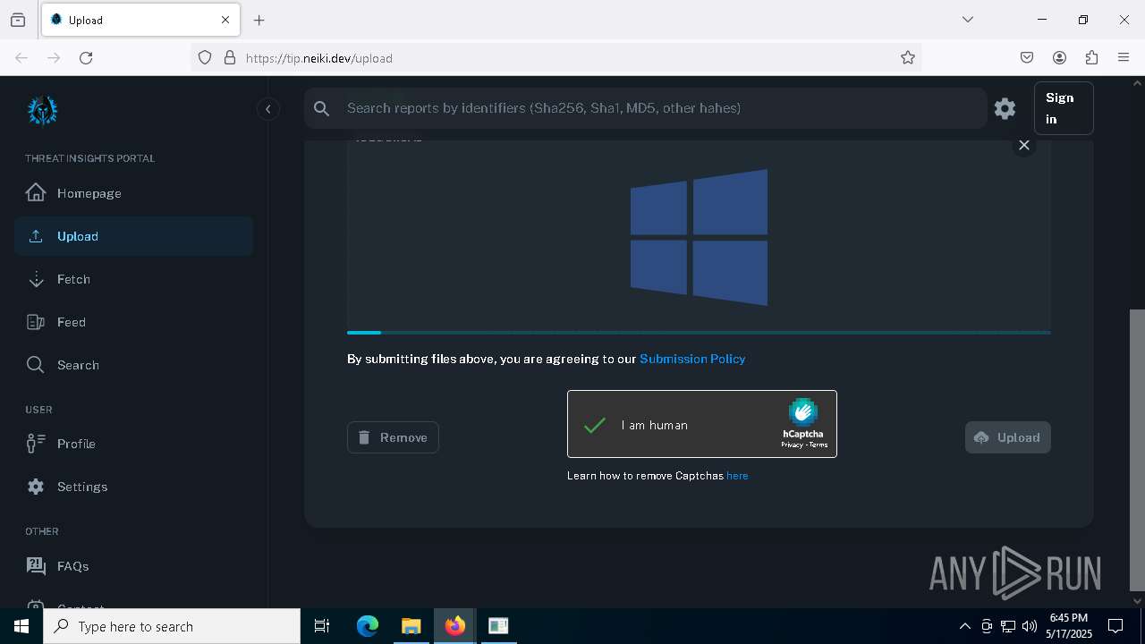
Task: Open the Firefox Pocket save icon
Action: (1027, 58)
